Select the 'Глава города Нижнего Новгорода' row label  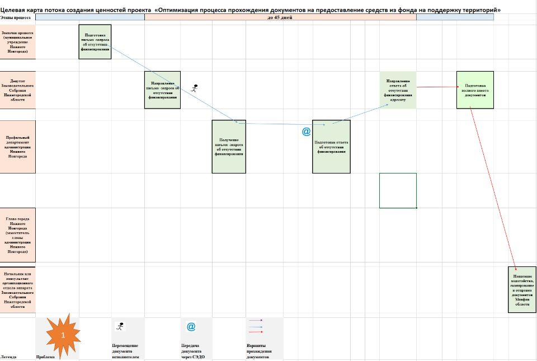pos(17,235)
